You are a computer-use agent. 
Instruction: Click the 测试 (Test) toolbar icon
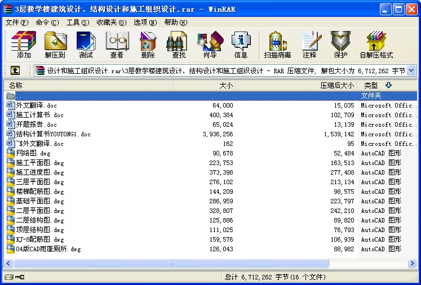86,44
